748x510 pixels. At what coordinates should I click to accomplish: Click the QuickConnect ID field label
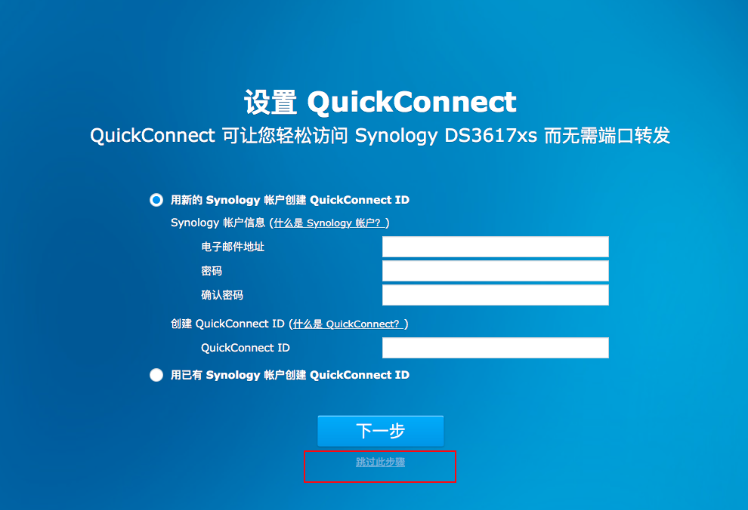[246, 348]
